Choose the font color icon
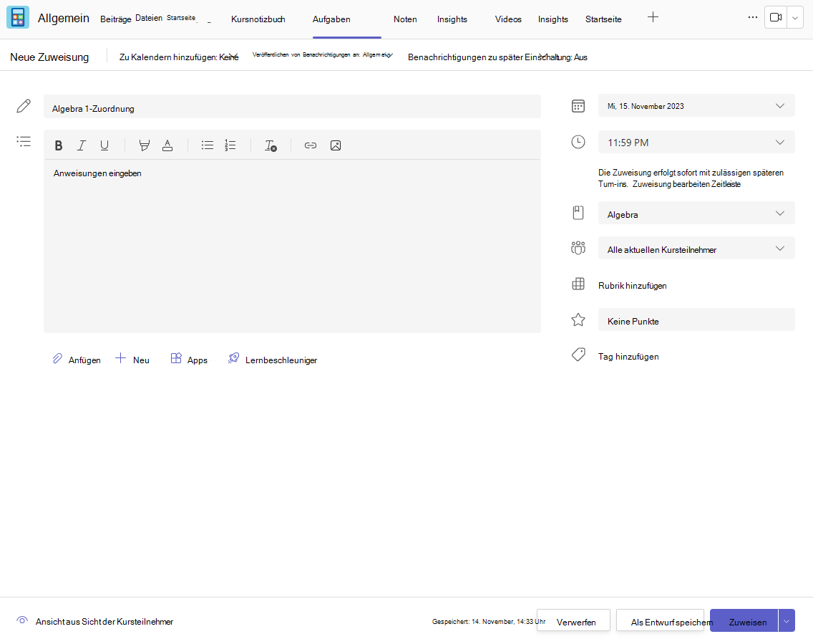813x639 pixels. click(x=167, y=146)
